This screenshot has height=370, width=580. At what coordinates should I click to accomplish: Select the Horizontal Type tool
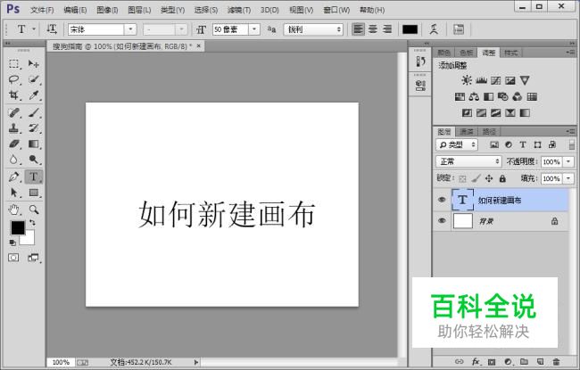pos(34,177)
